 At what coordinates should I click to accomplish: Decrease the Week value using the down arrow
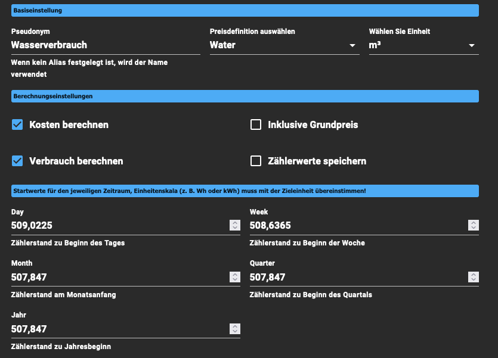click(474, 228)
